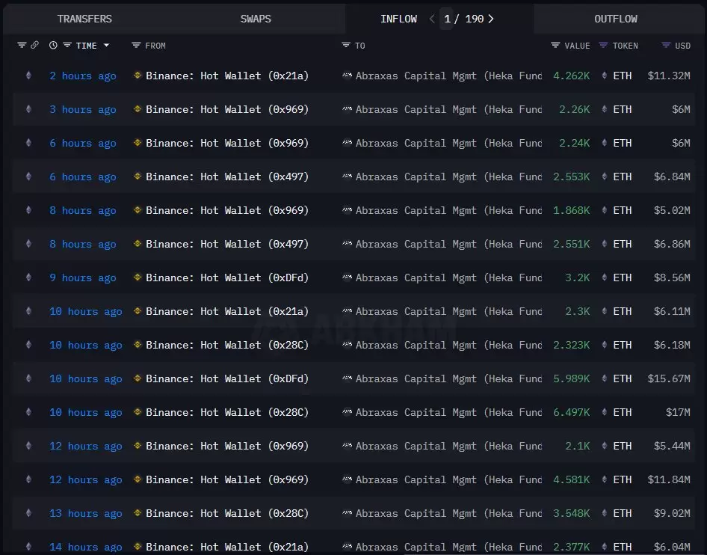The image size is (707, 555).
Task: Click Ethereum chain icon in '3 hours ago' row
Action: tap(28, 109)
